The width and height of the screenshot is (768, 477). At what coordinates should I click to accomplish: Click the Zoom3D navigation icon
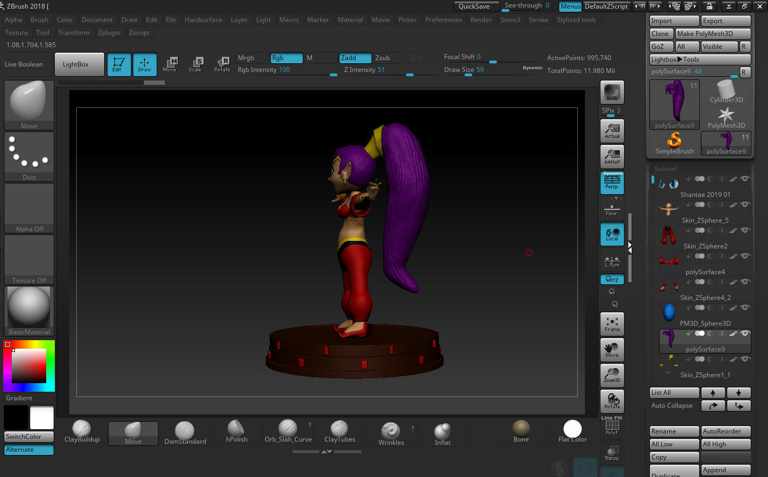point(612,376)
